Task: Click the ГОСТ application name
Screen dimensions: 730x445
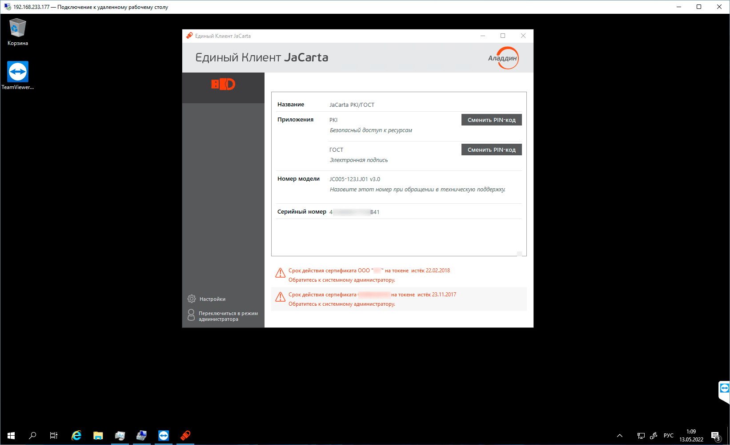Action: pos(336,150)
